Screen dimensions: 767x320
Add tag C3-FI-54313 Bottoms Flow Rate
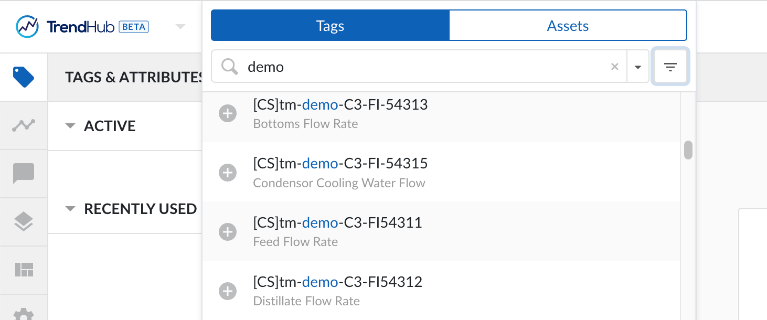pos(228,113)
